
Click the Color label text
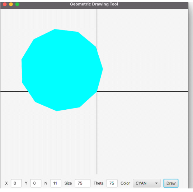(125, 183)
